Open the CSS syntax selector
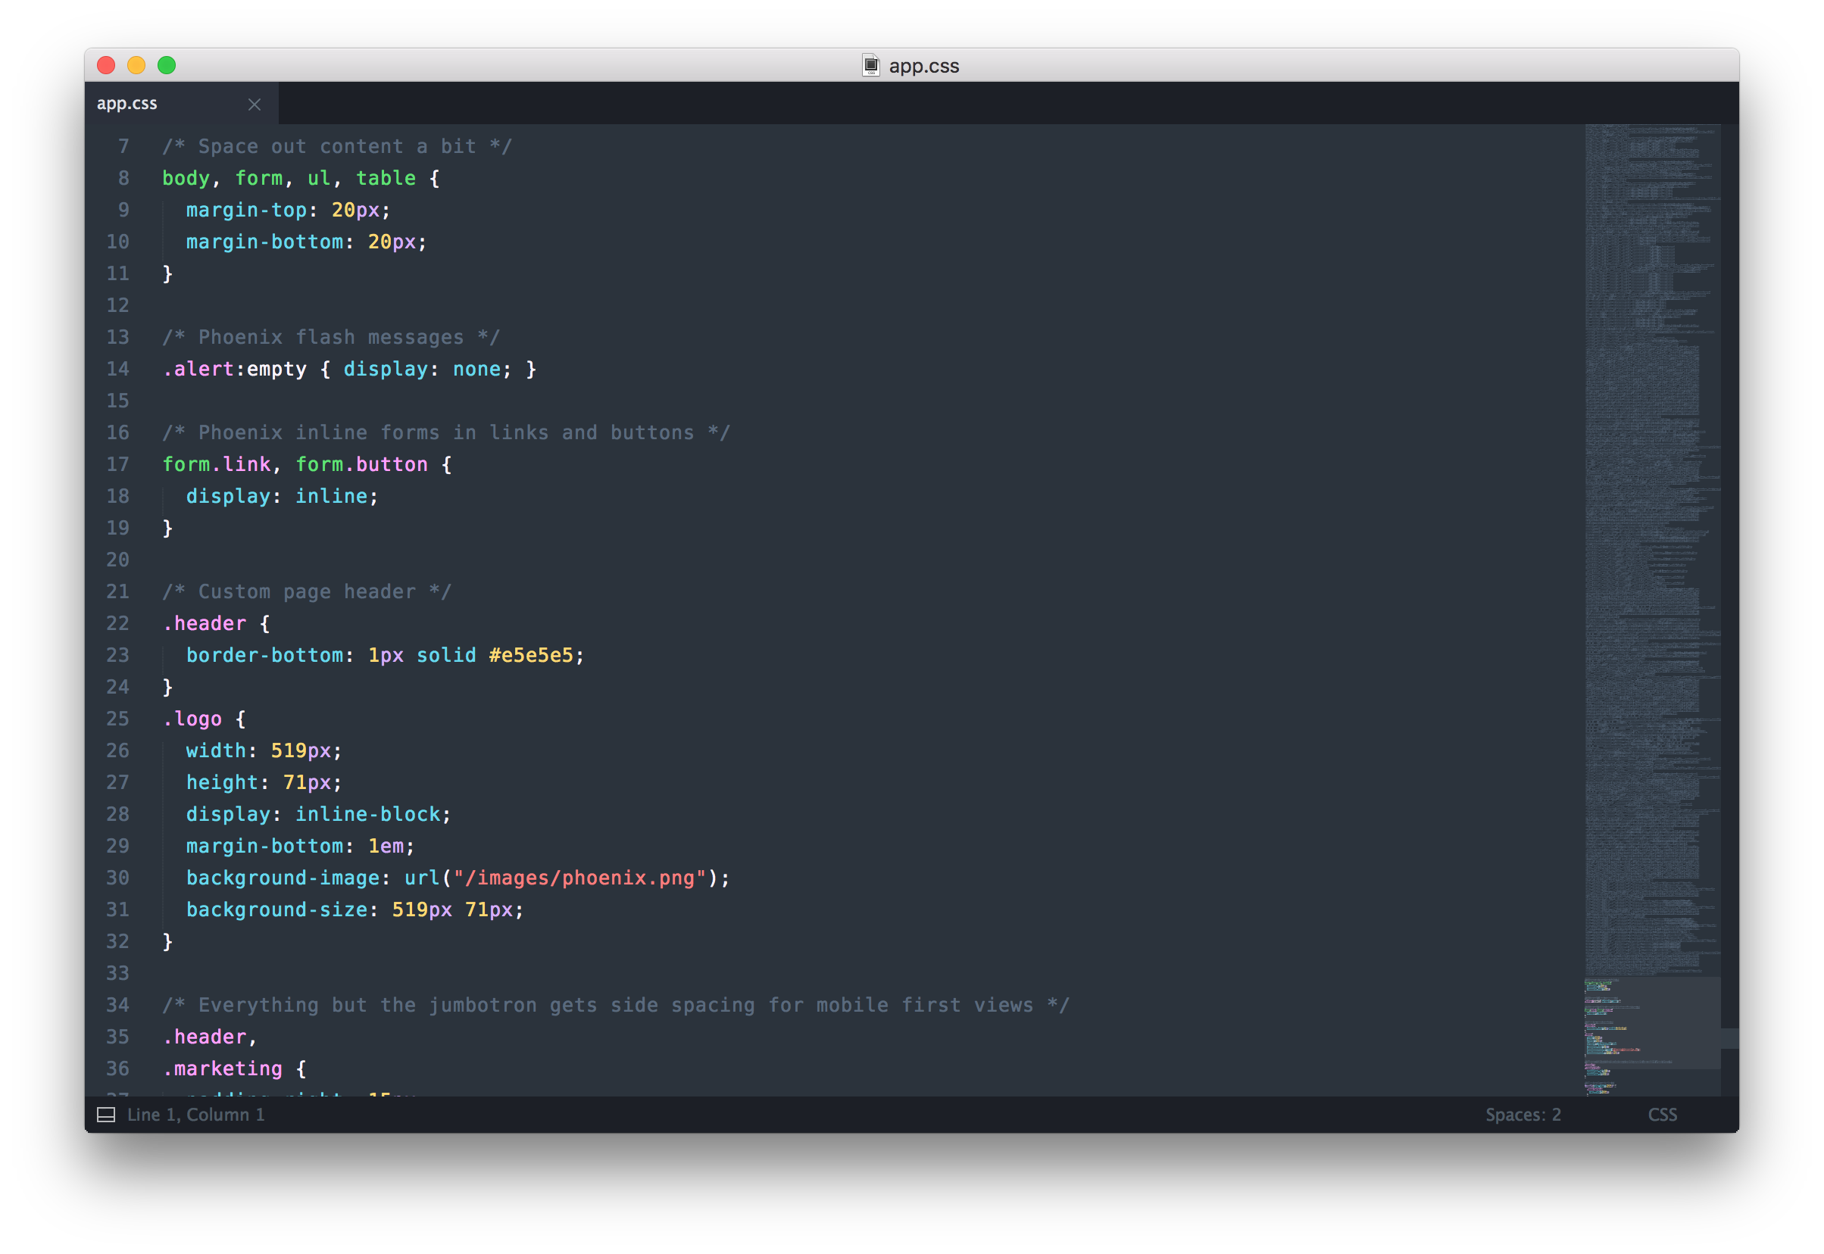Screen dimensions: 1824x1254 tap(1662, 1114)
